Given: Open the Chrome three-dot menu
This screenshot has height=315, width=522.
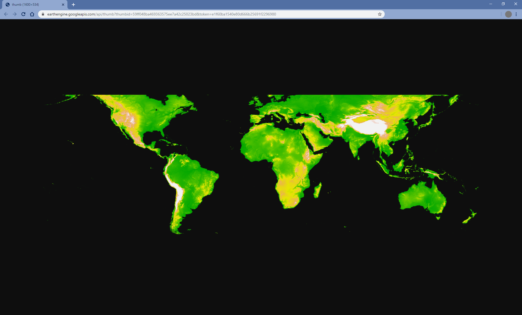Looking at the screenshot, I should point(516,14).
